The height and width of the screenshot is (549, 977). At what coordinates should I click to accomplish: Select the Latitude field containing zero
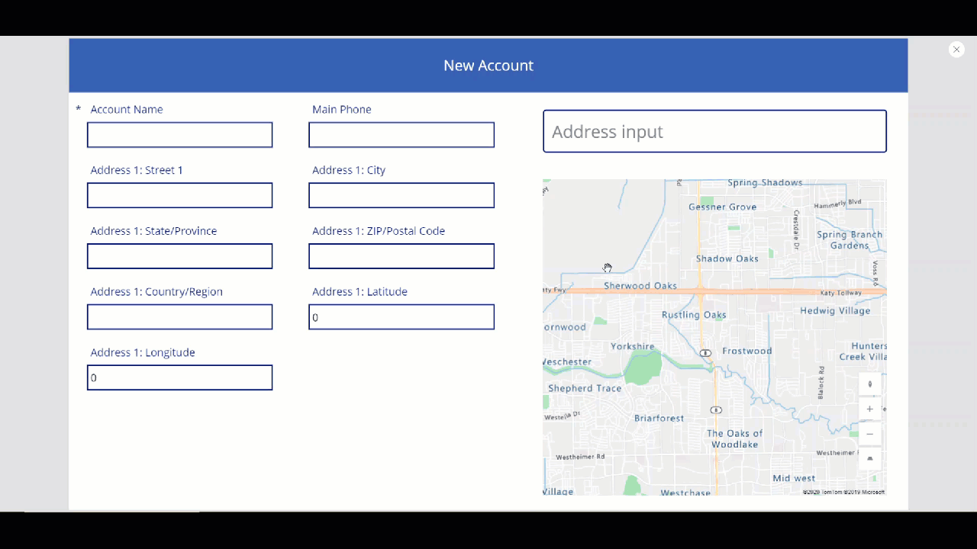coord(401,316)
